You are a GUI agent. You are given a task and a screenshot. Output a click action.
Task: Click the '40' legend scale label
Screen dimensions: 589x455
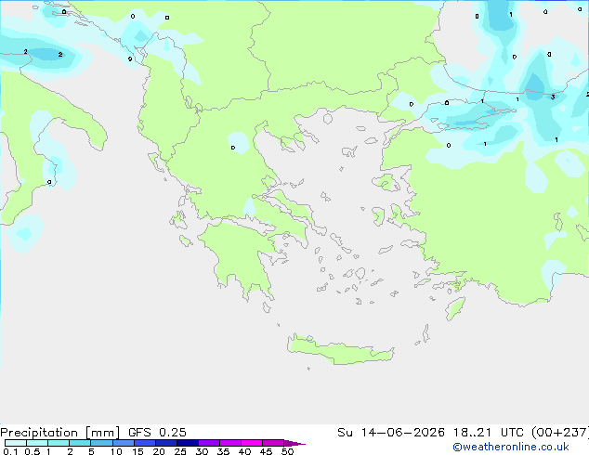(244, 451)
